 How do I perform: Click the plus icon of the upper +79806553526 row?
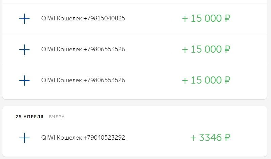point(24,50)
